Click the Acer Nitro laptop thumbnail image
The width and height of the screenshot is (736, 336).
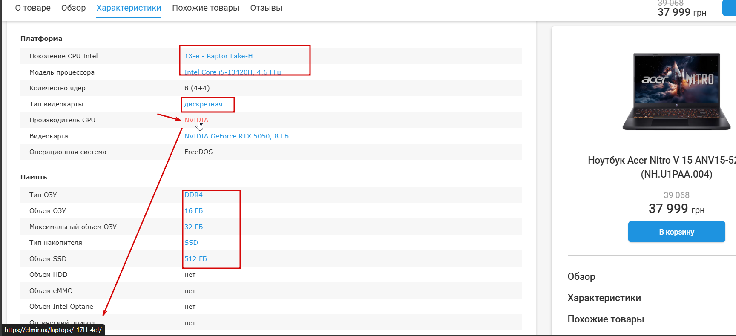point(676,92)
